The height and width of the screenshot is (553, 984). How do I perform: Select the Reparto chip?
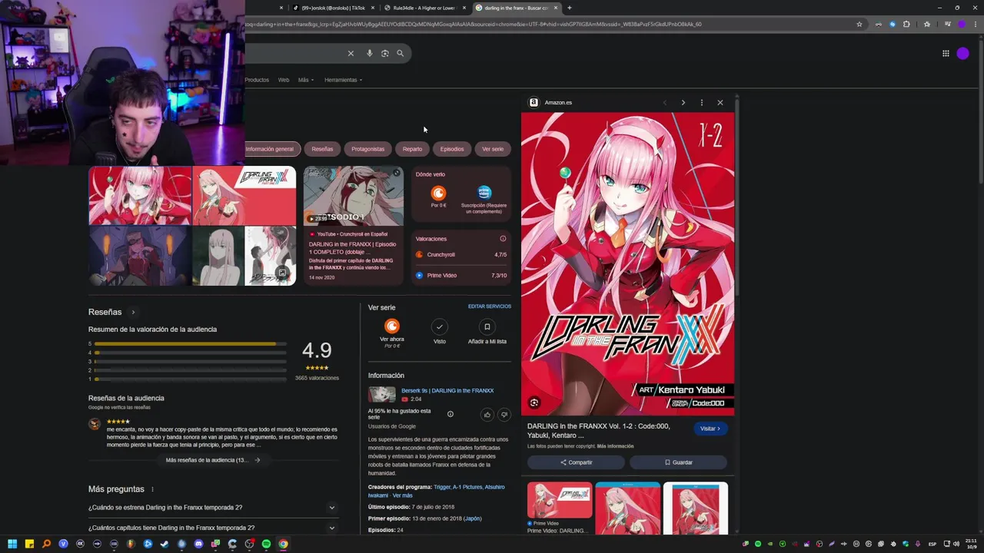(412, 149)
